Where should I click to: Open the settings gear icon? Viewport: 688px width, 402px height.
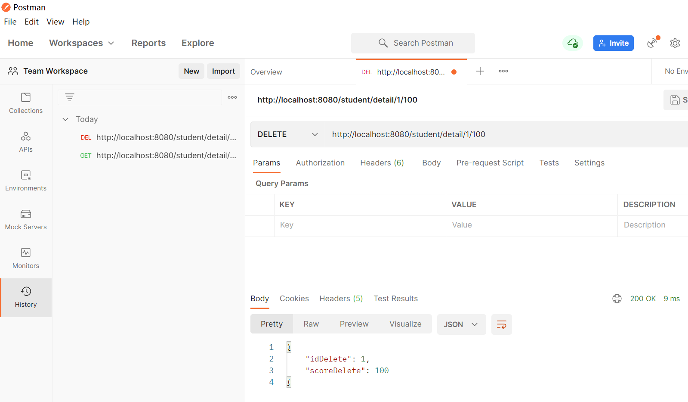[675, 43]
